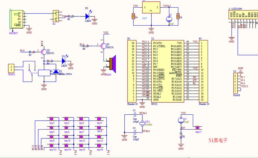Select the JDAC1 two-pin connector

pyautogui.click(x=11, y=68)
